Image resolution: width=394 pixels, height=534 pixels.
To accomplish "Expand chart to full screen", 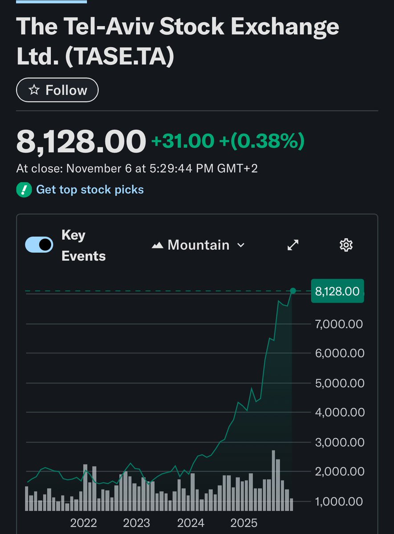I will [x=292, y=245].
